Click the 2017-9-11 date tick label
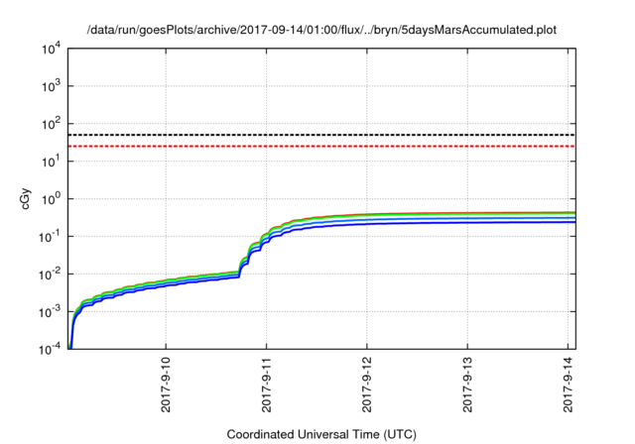The height and width of the screenshot is (444, 635). 266,385
